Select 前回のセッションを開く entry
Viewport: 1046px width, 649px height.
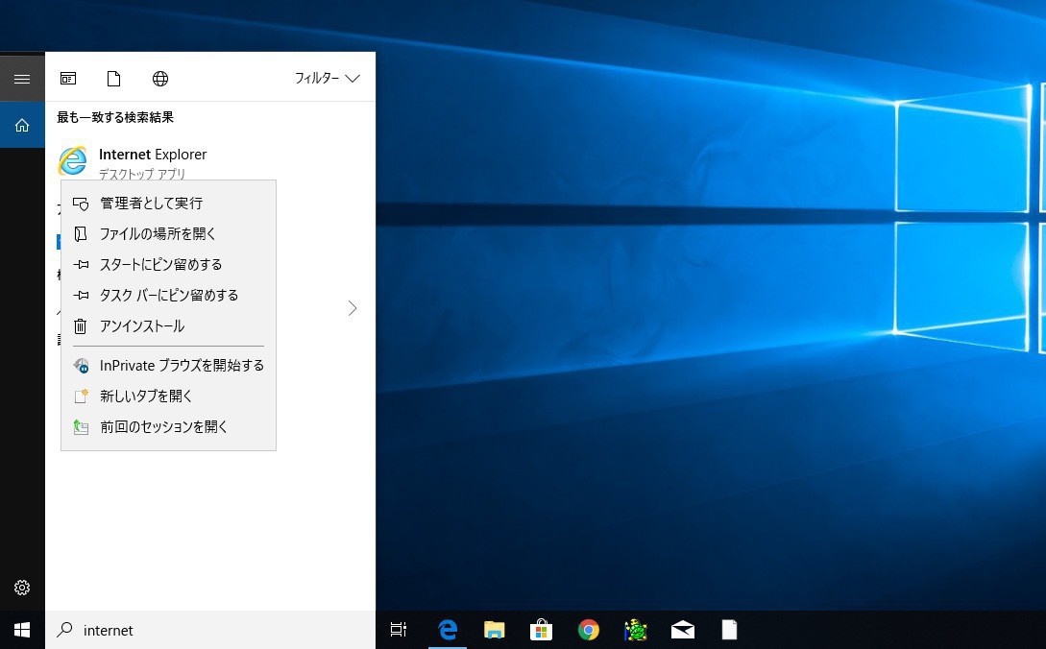[163, 427]
